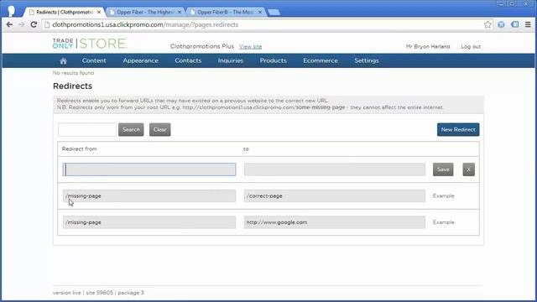
Task: Click Example label in google.com row
Action: [444, 222]
